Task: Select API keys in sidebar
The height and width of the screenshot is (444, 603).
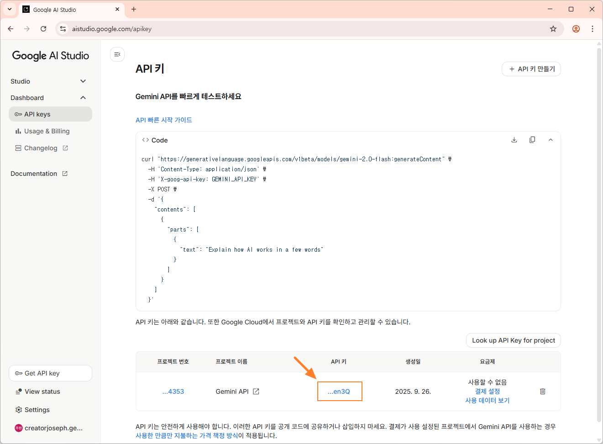Action: point(50,114)
